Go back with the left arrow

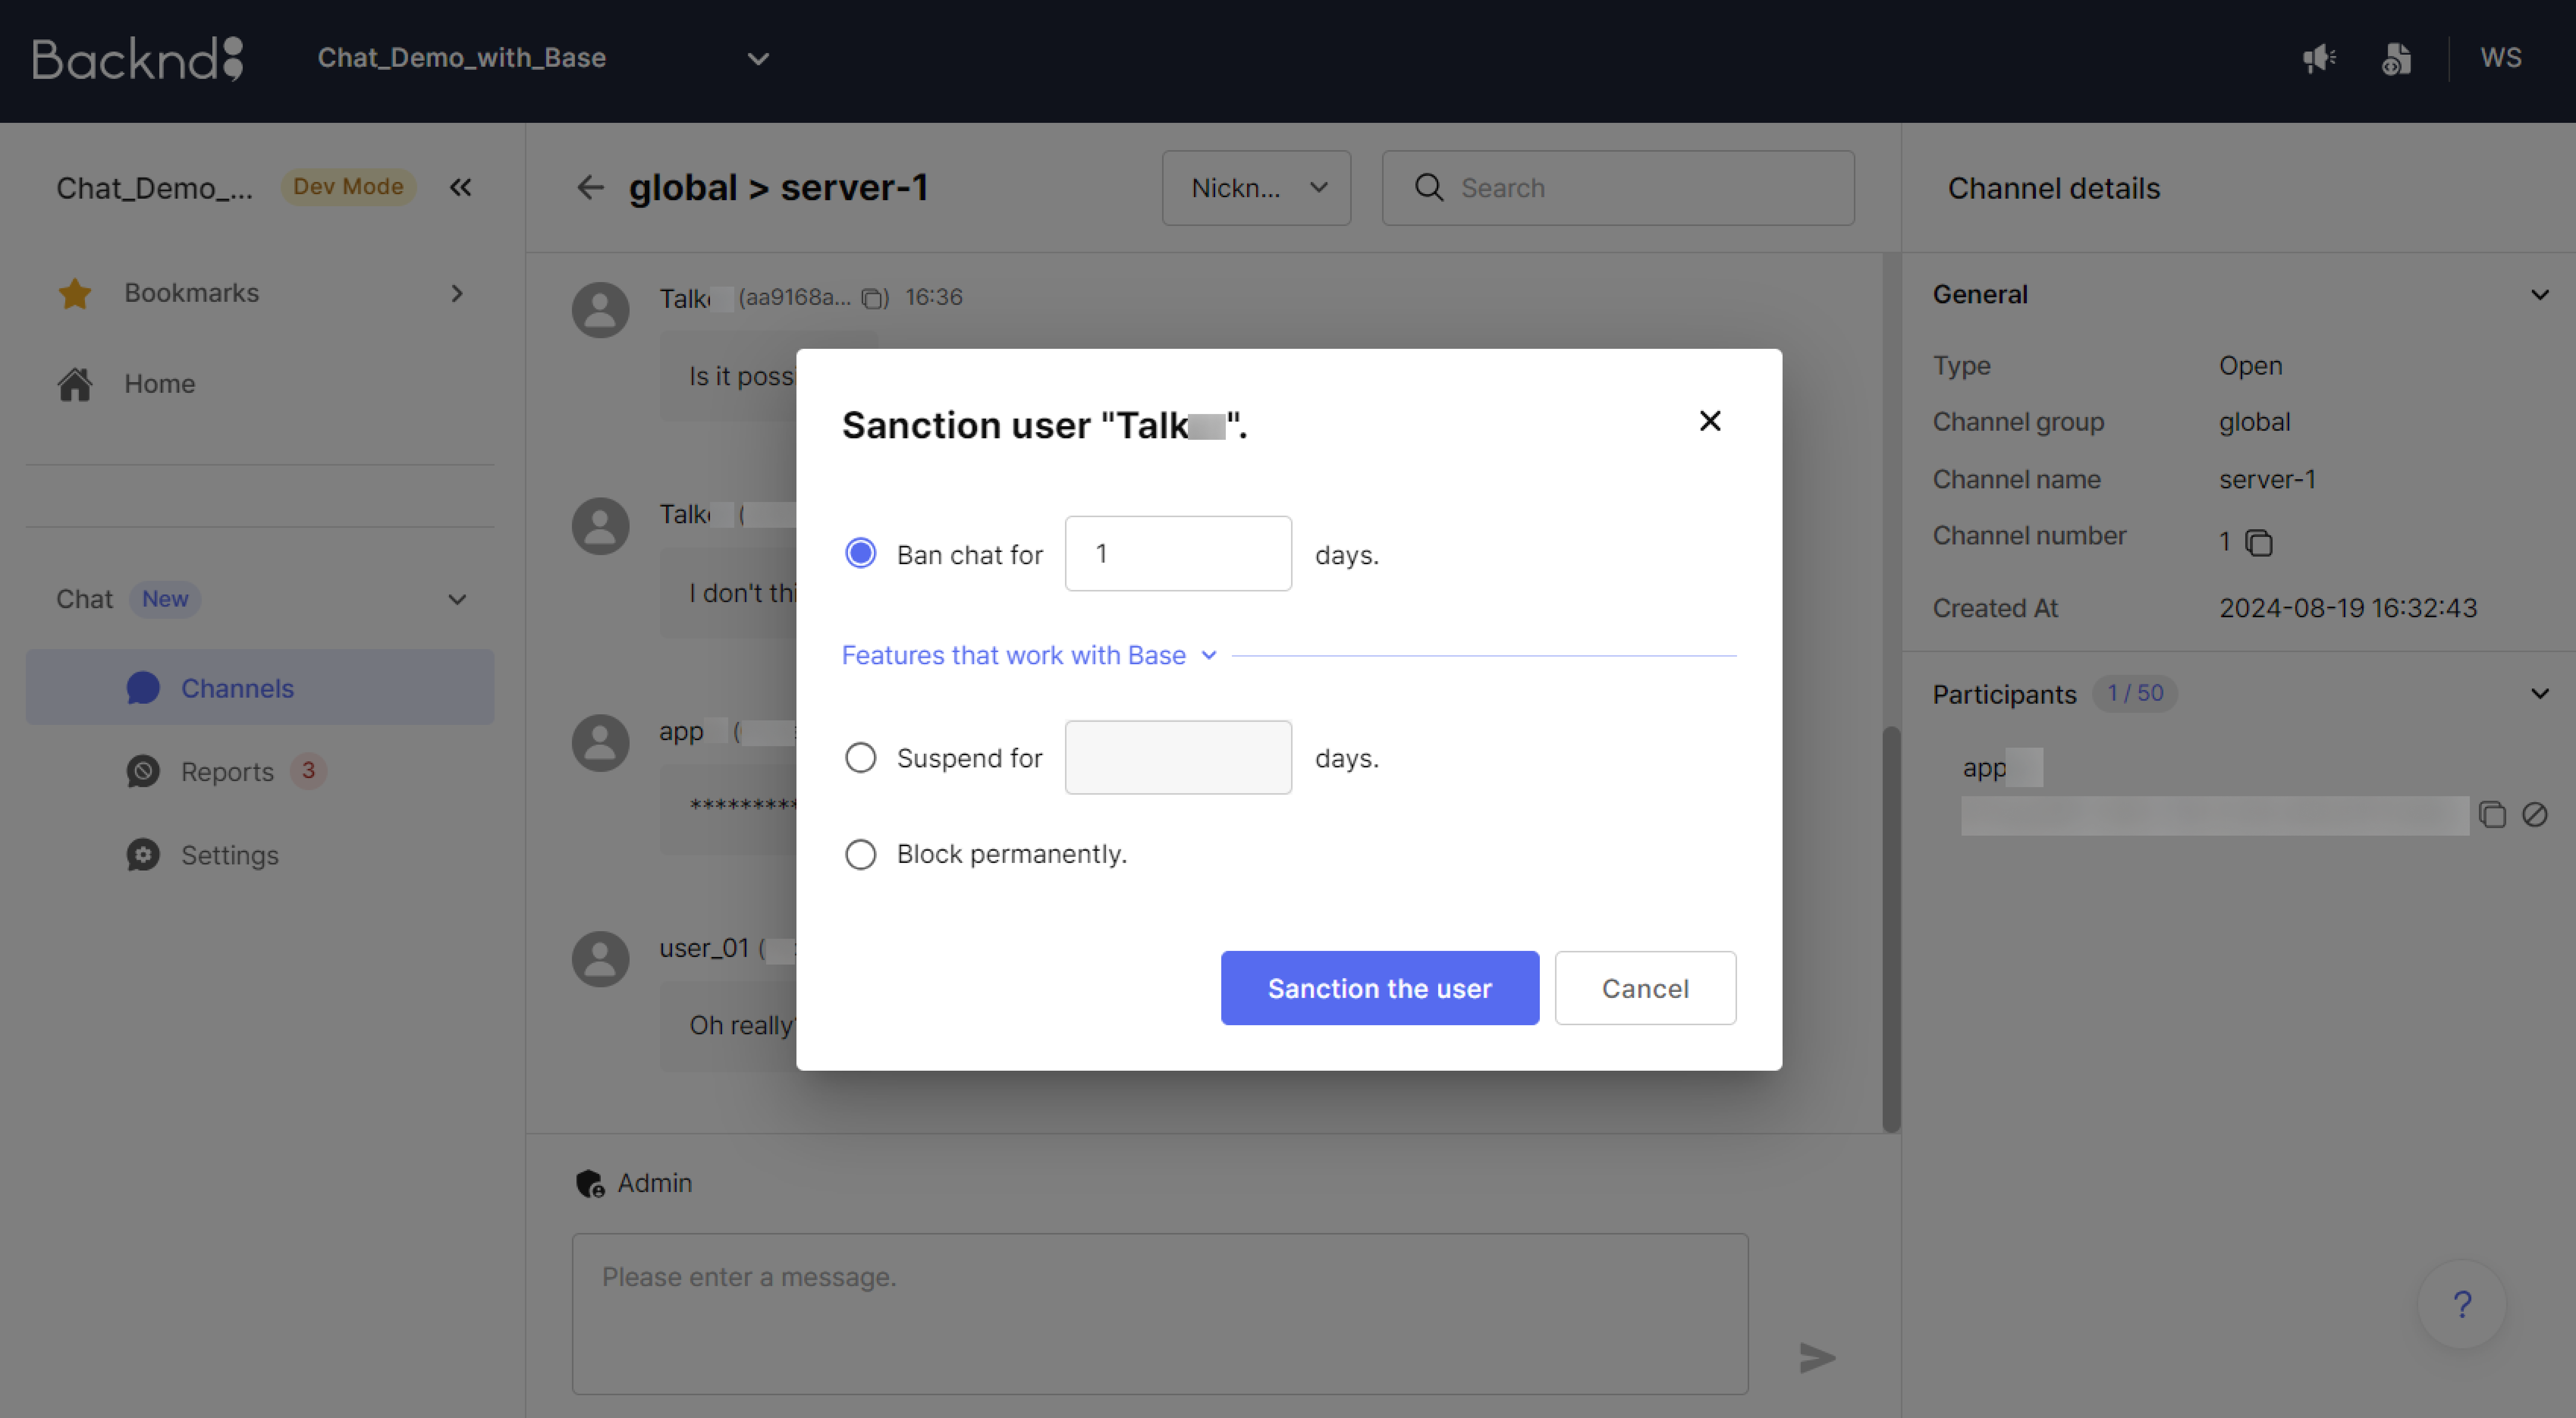pos(590,187)
